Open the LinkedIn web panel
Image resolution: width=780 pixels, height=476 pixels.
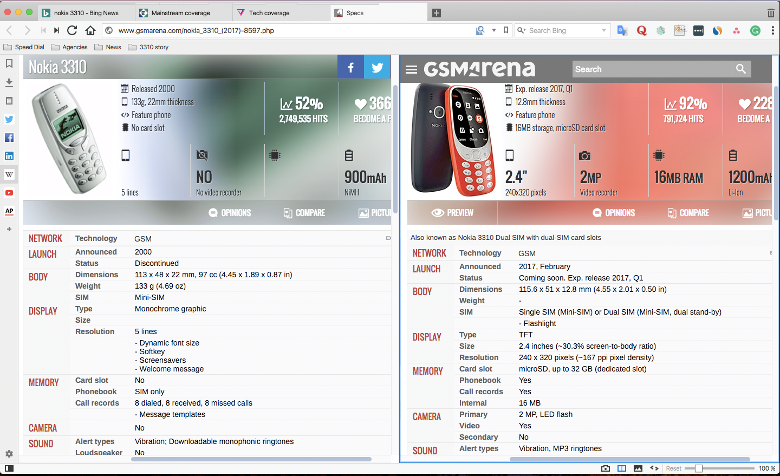(x=9, y=156)
